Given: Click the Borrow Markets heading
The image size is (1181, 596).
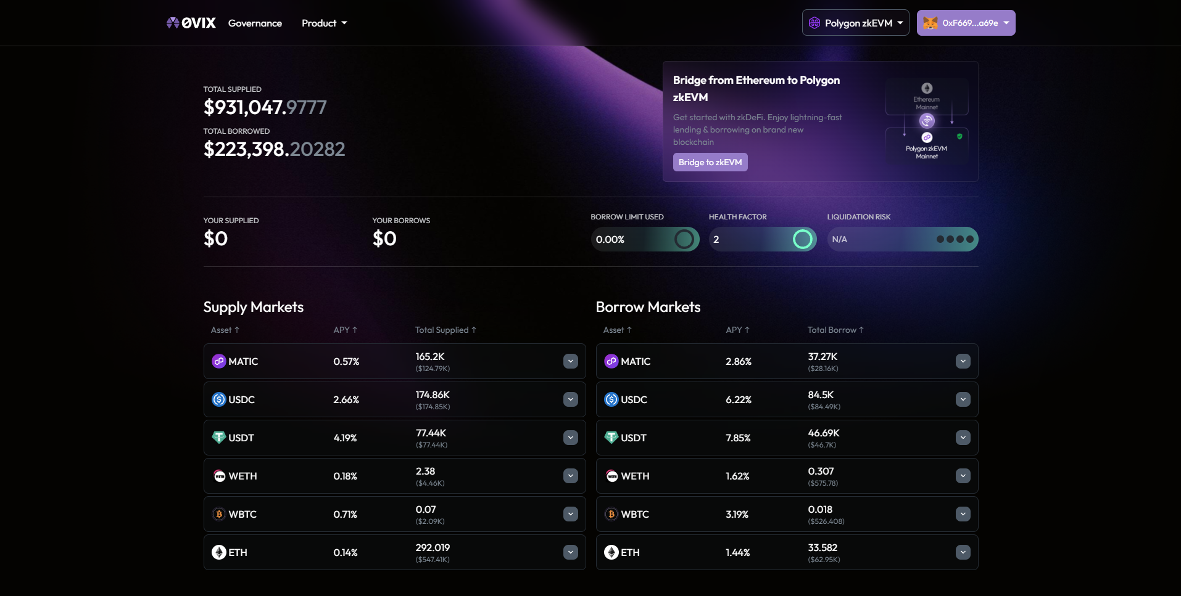Looking at the screenshot, I should coord(648,307).
